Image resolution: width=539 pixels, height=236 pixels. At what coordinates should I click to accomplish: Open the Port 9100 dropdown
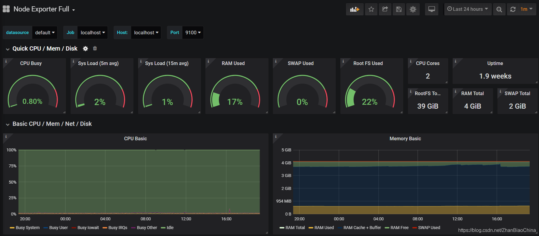point(193,33)
